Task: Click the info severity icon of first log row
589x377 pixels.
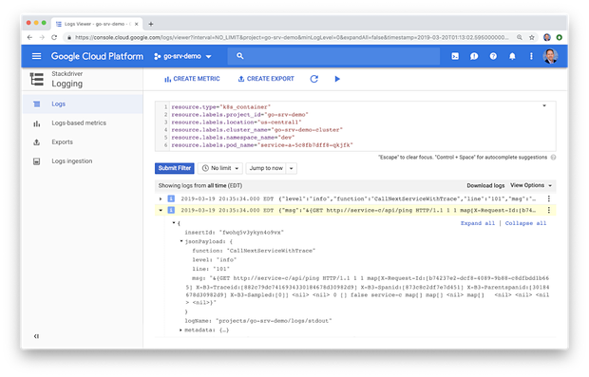Action: (171, 198)
